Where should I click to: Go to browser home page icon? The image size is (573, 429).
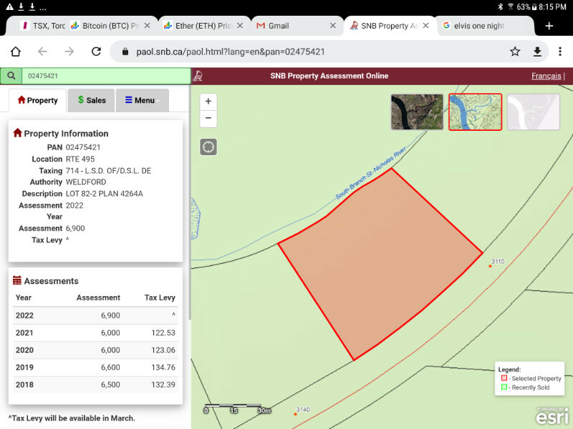(15, 51)
